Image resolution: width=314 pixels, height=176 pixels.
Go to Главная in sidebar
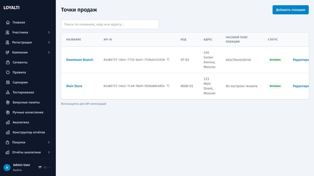click(28, 22)
